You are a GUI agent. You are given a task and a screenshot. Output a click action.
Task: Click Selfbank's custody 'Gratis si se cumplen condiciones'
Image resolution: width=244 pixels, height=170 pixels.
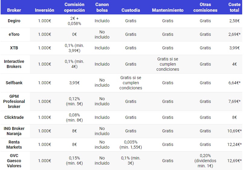pyautogui.click(x=131, y=83)
